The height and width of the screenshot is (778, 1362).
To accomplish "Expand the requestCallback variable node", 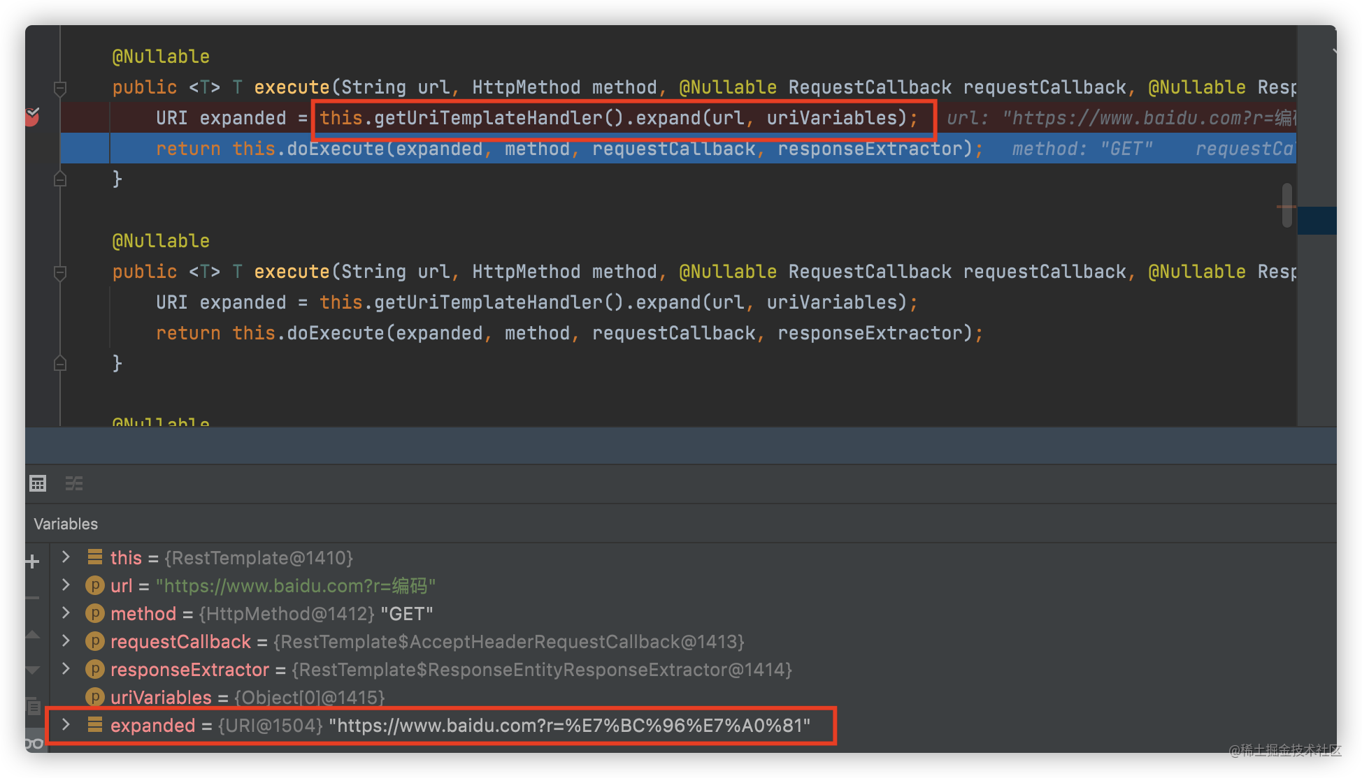I will (66, 641).
